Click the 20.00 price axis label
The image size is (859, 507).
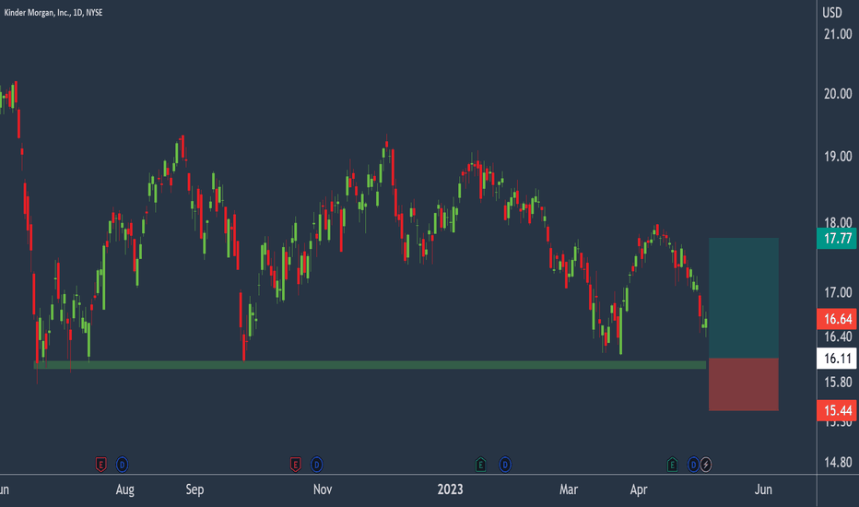[838, 94]
